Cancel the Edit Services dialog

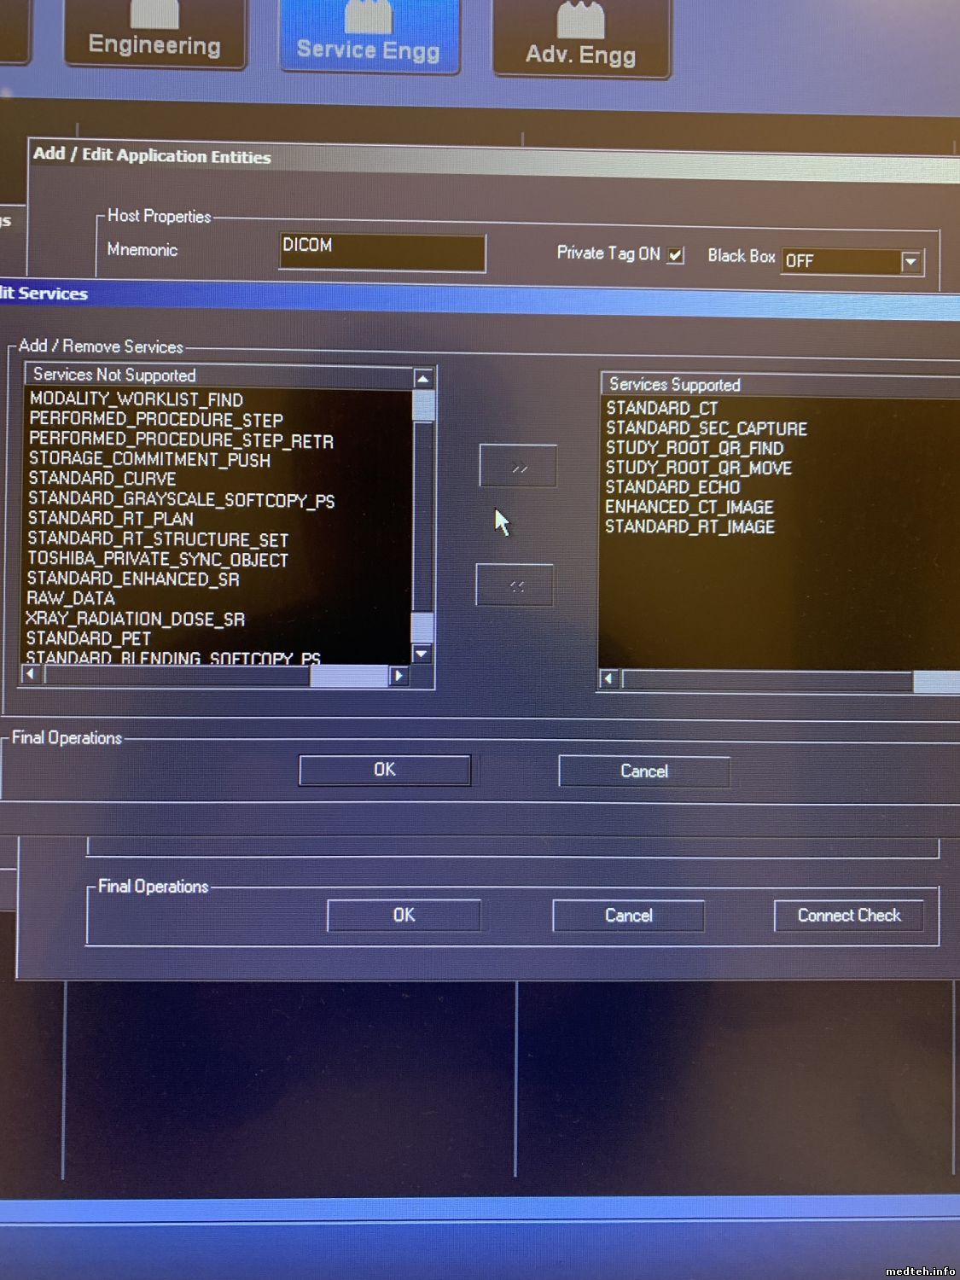[643, 771]
